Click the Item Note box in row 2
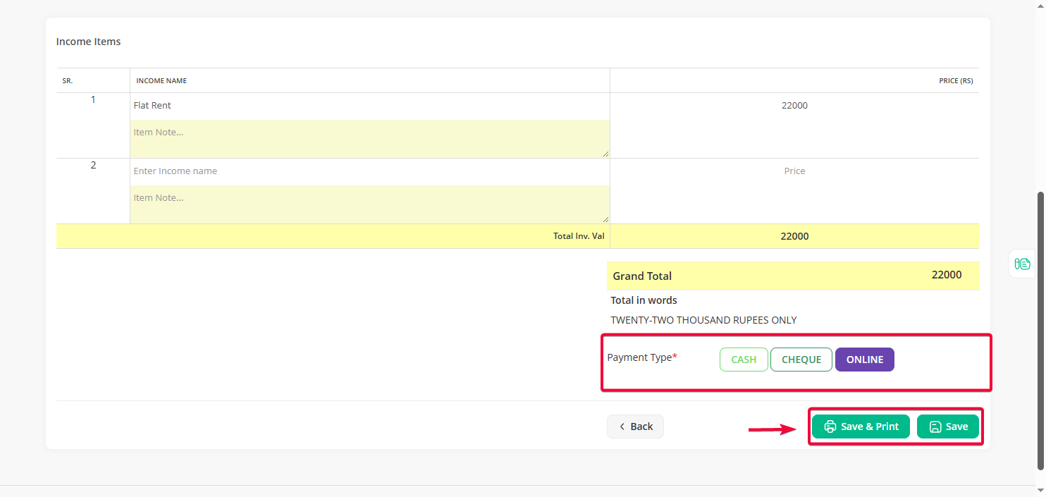The height and width of the screenshot is (497, 1046). point(370,204)
